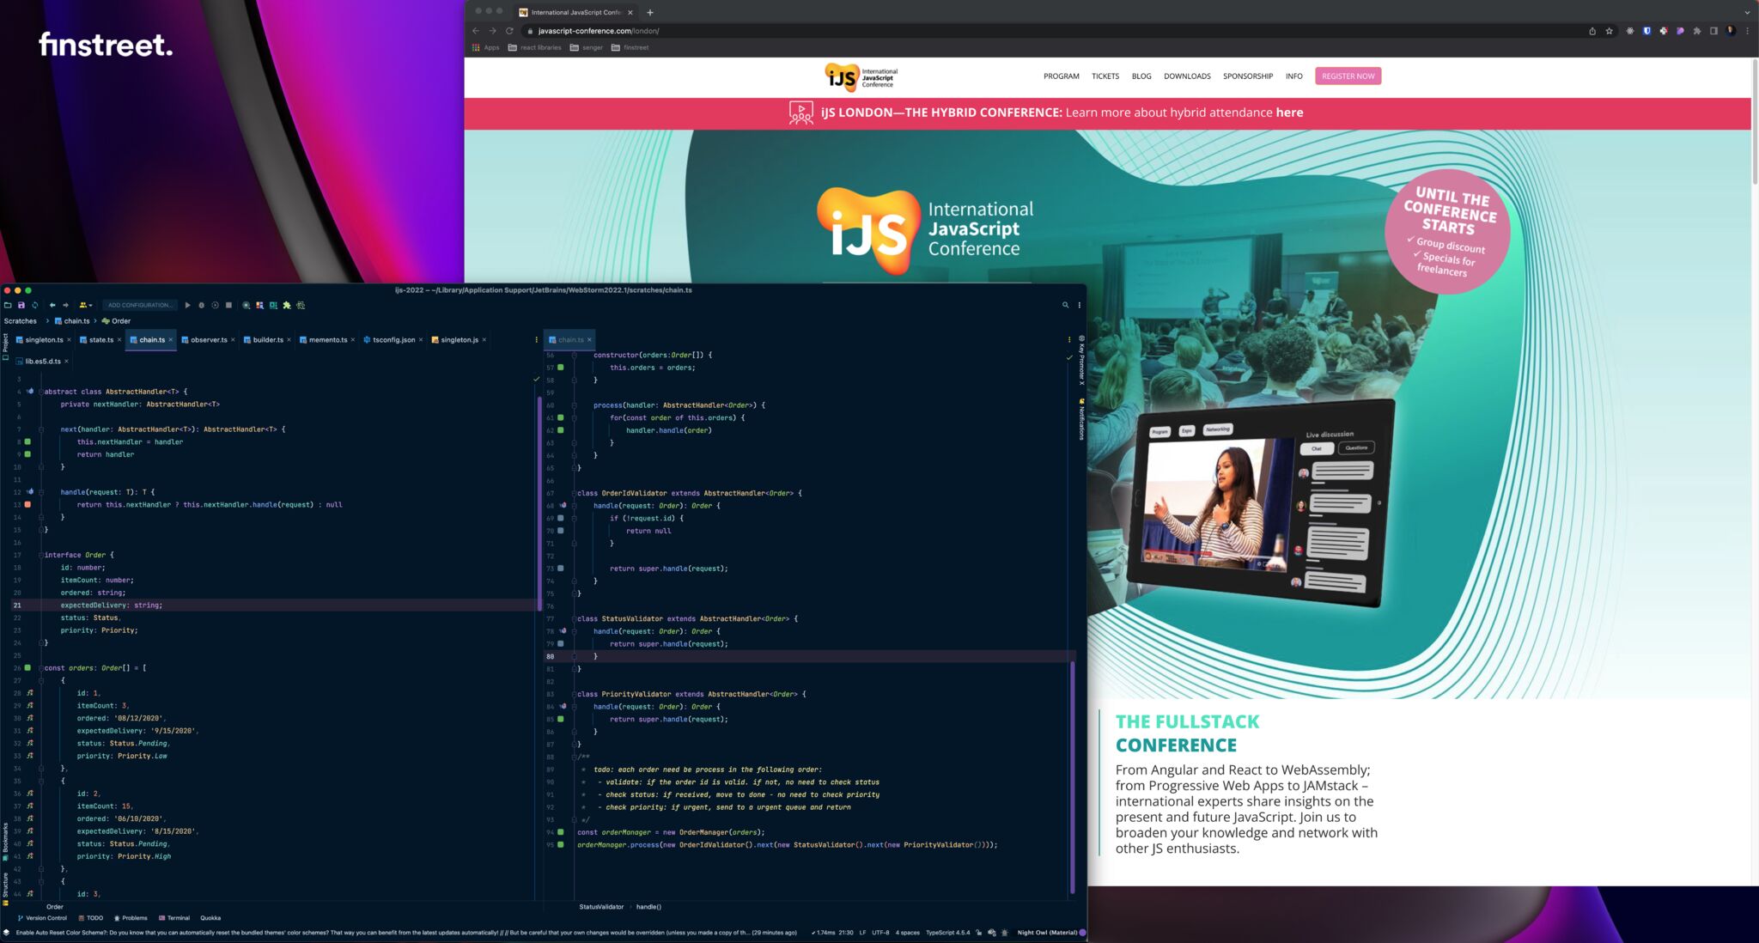
Task: Open the Chrome side panel icon
Action: point(1713,31)
